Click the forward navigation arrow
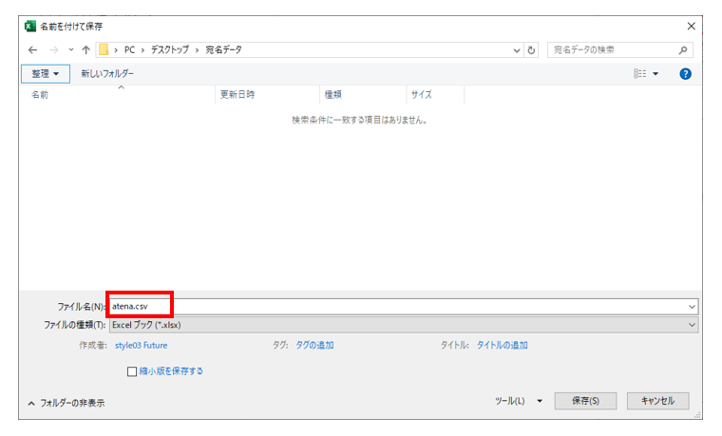The image size is (722, 436). tap(52, 50)
